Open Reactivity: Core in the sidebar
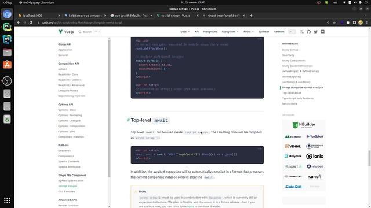 68,75
